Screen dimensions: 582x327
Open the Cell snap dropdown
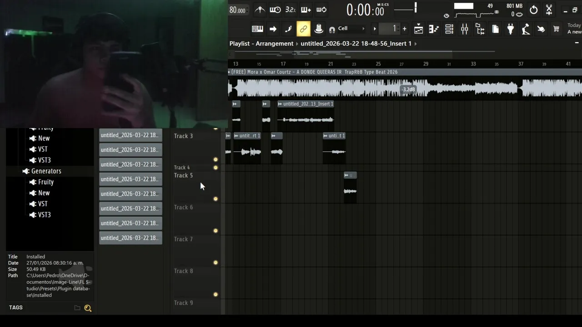(351, 29)
